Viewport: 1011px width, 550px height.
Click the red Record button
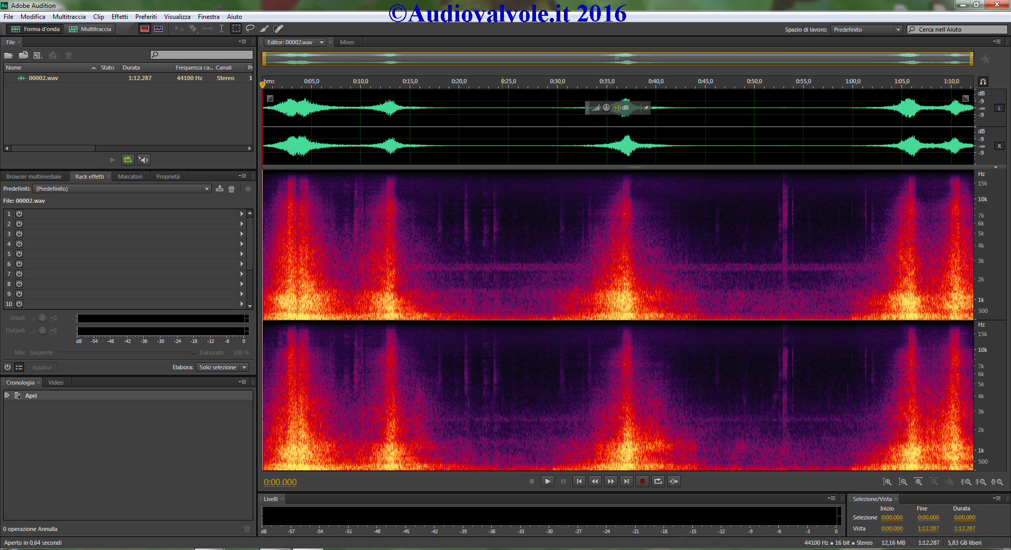click(642, 481)
